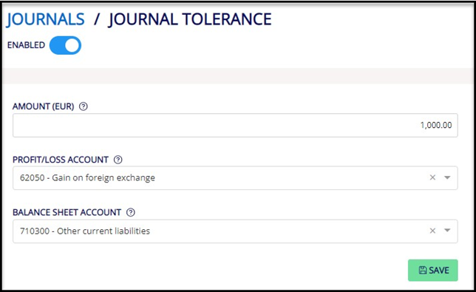The width and height of the screenshot is (476, 292).
Task: Click the BALANCE SHEET ACCOUNT field label
Action: tap(67, 212)
